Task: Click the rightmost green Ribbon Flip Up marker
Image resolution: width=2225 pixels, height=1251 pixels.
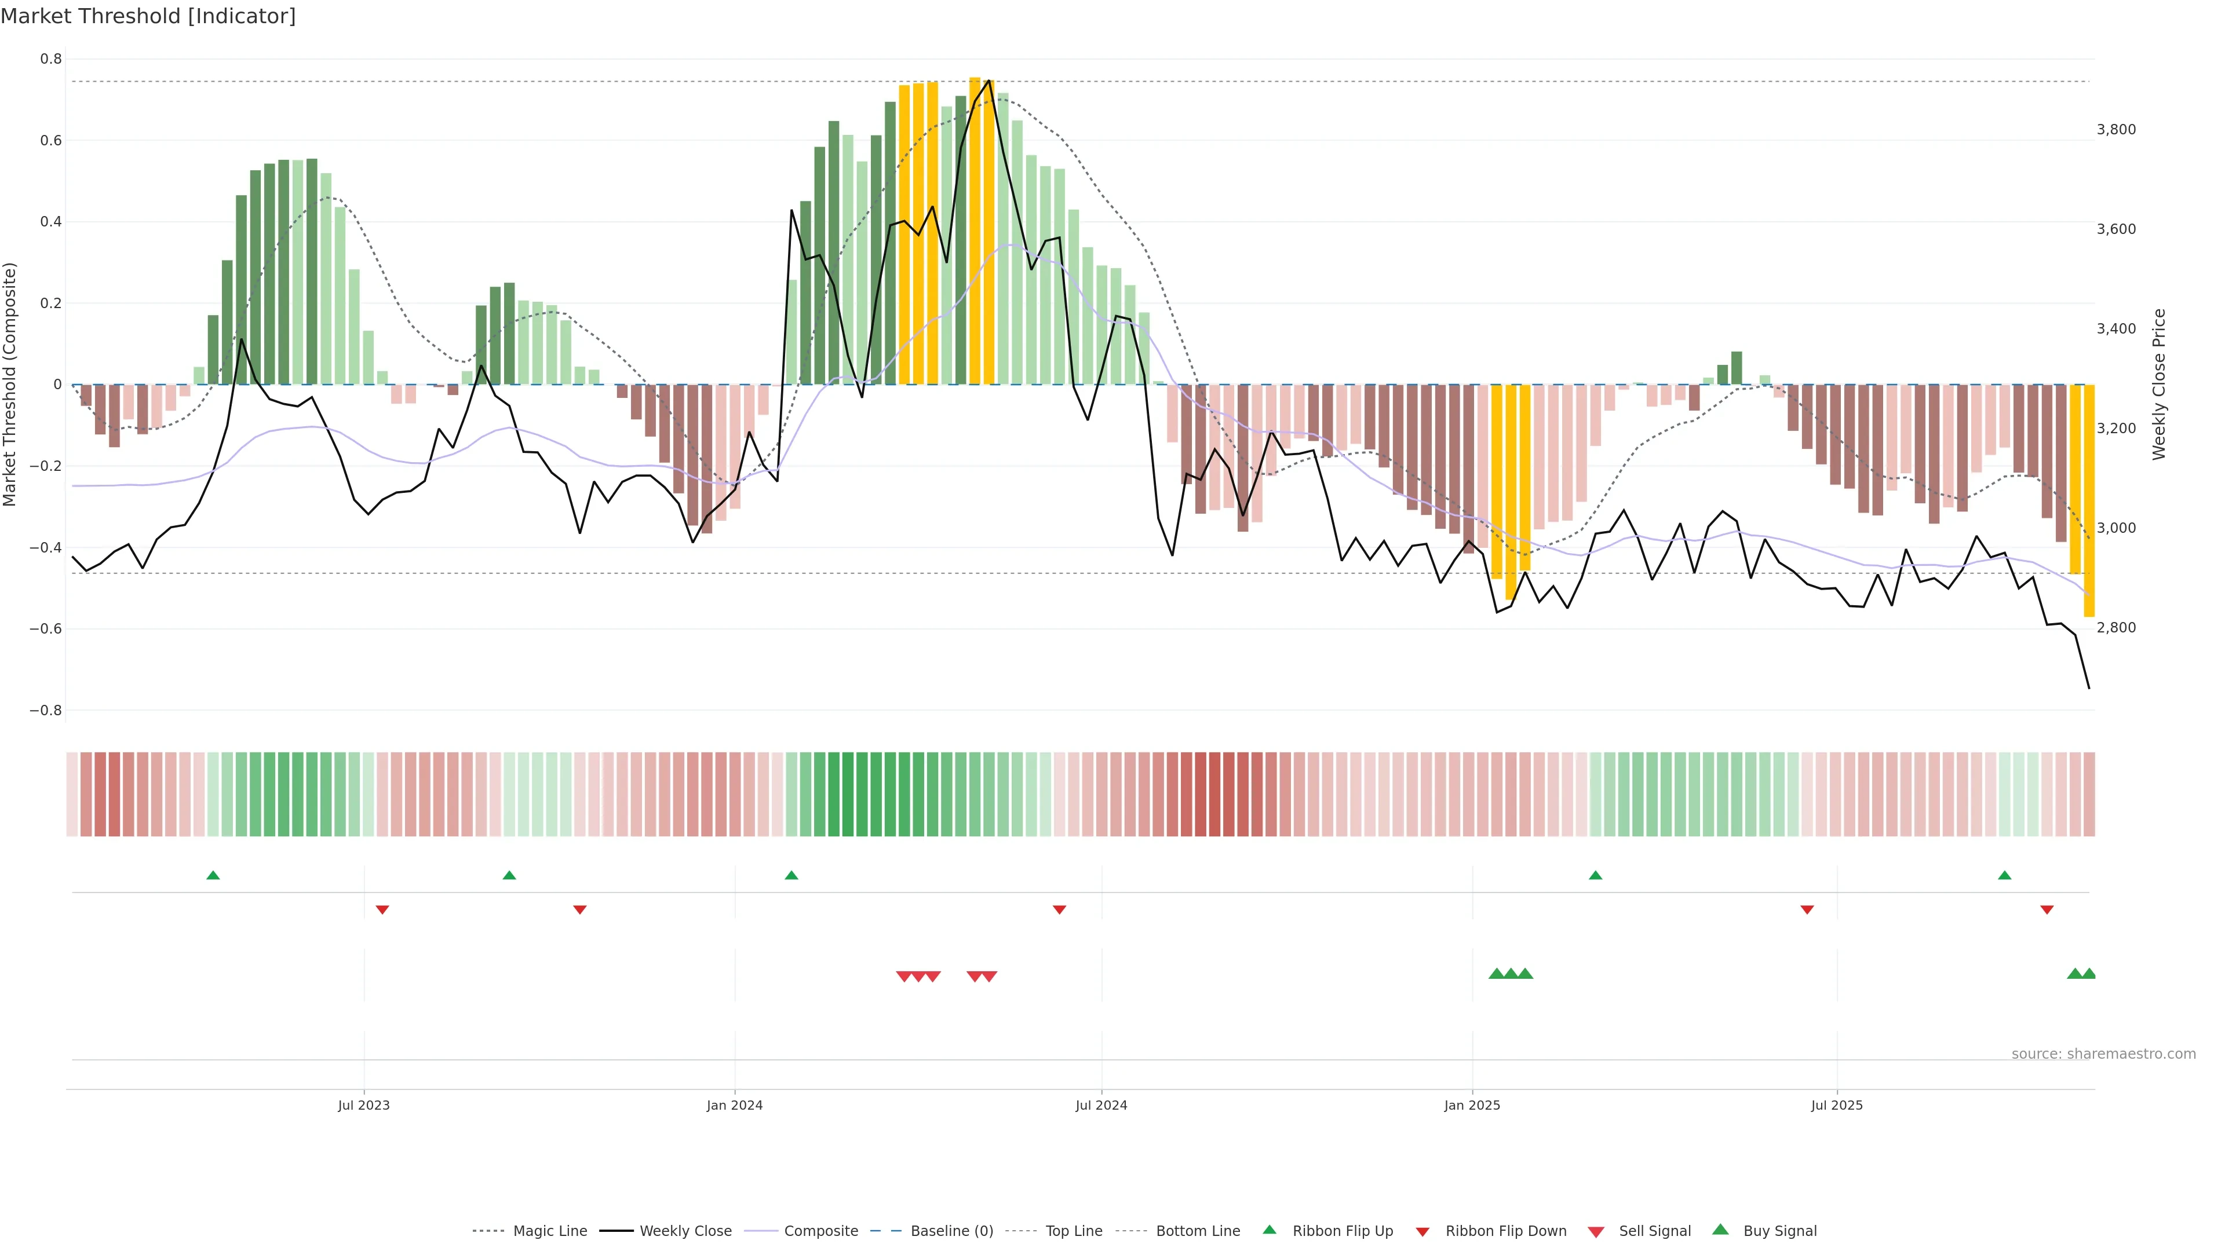Action: [2005, 876]
